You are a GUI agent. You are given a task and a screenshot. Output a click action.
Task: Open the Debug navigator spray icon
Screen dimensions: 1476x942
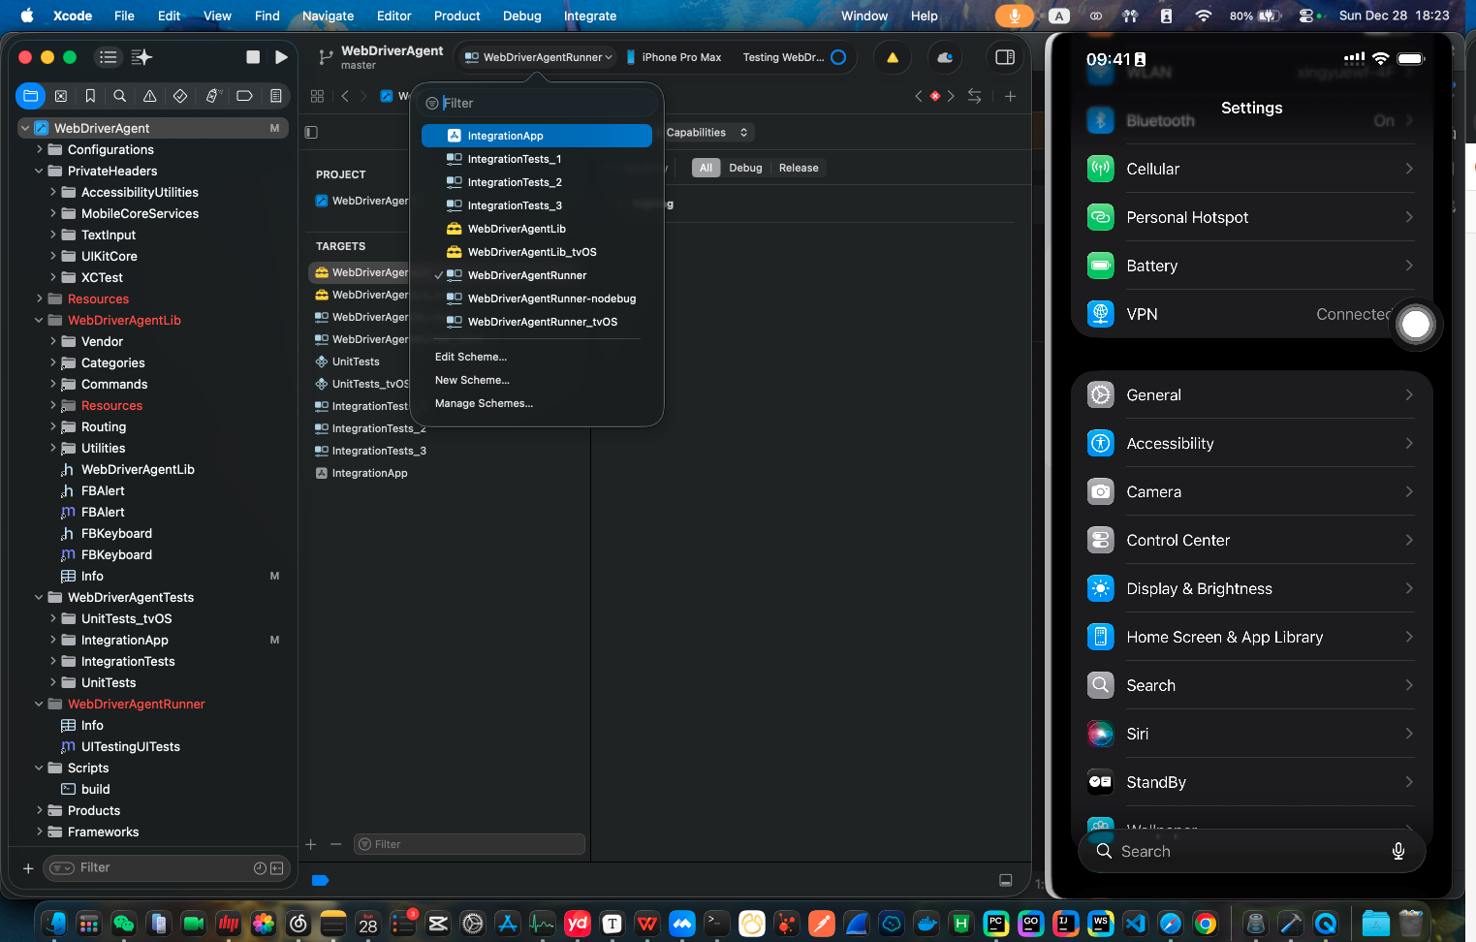pos(212,96)
